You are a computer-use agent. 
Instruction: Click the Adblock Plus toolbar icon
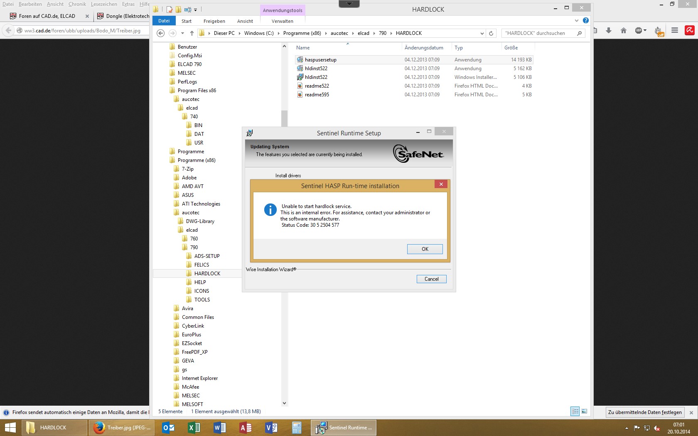(x=639, y=30)
